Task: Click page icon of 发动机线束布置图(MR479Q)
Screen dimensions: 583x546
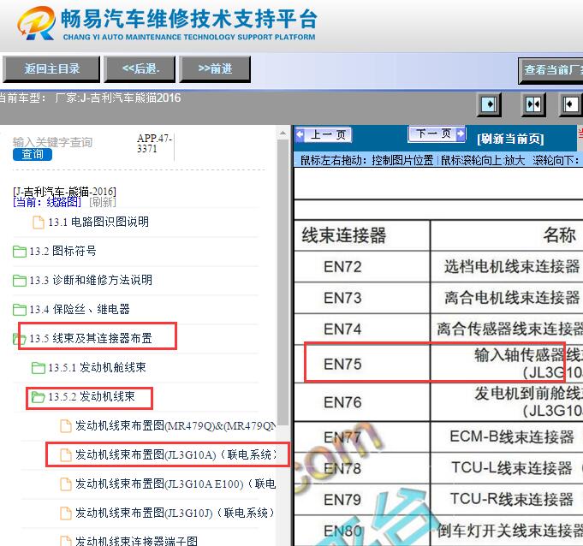Action: point(66,426)
